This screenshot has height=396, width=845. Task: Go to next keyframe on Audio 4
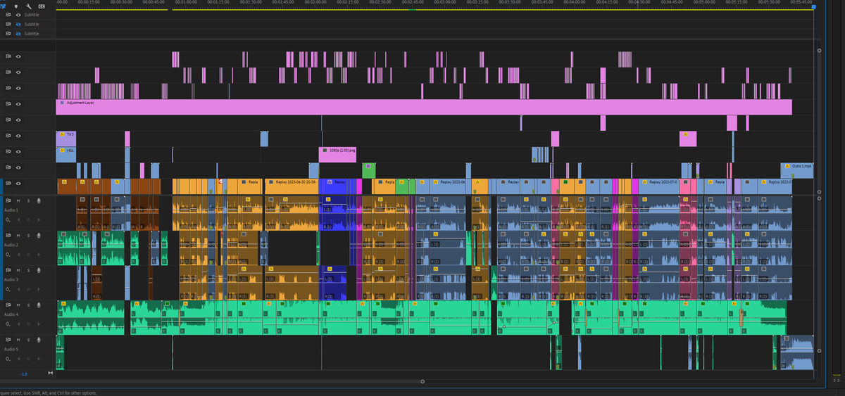click(x=37, y=324)
